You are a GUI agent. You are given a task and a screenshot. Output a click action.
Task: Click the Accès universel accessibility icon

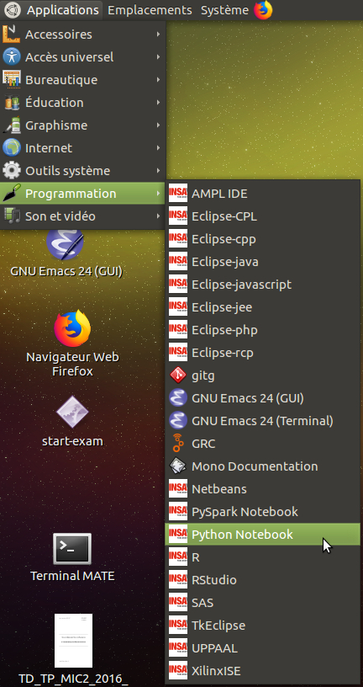(12, 57)
